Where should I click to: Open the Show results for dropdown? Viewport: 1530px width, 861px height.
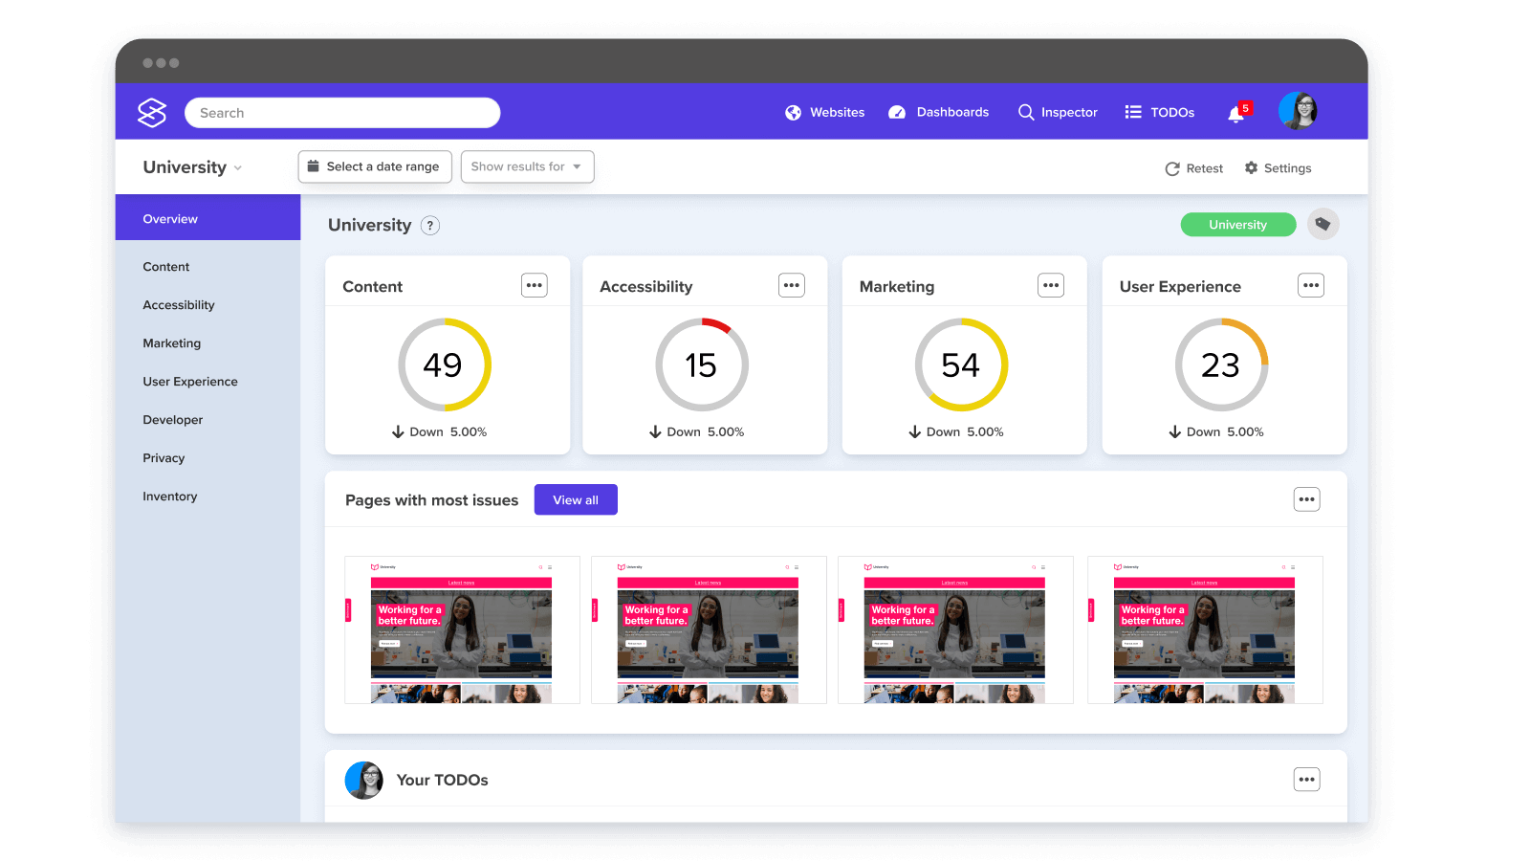pyautogui.click(x=527, y=166)
